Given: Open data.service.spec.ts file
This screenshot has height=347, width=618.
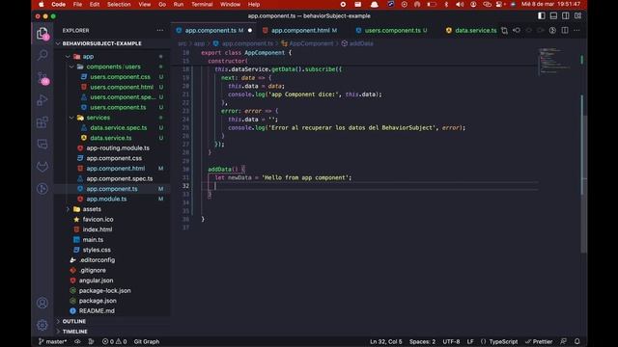Looking at the screenshot, I should (118, 128).
